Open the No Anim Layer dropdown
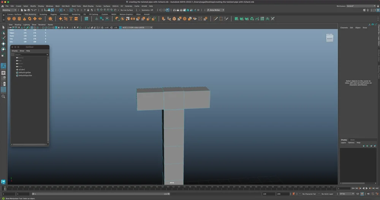Viewport: 380px width, 200px height. 327,194
